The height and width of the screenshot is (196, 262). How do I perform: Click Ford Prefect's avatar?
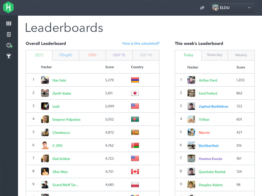[191, 93]
